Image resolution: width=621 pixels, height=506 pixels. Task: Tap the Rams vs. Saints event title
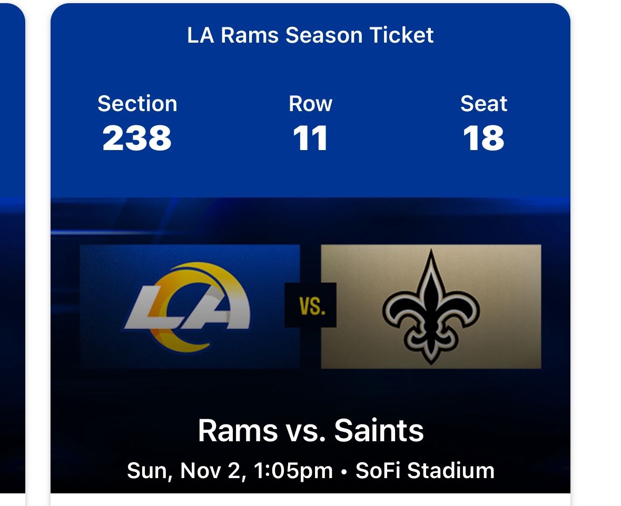click(310, 431)
